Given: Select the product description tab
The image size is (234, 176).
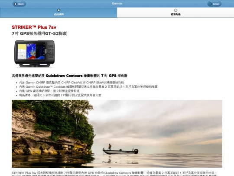Looking at the screenshot, I should [x=58, y=13].
